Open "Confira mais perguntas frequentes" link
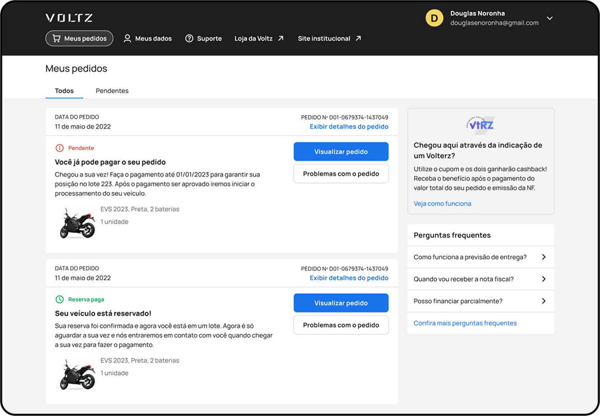 (x=465, y=323)
